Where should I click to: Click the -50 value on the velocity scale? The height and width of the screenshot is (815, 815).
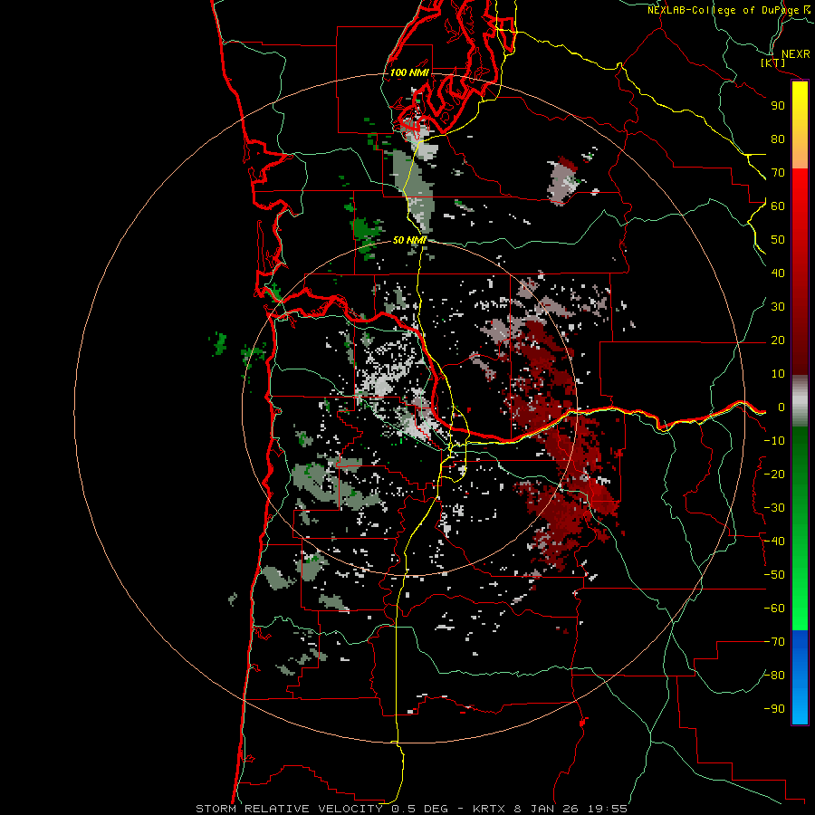pyautogui.click(x=774, y=575)
